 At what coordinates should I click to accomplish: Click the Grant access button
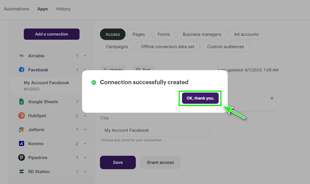pos(160,162)
